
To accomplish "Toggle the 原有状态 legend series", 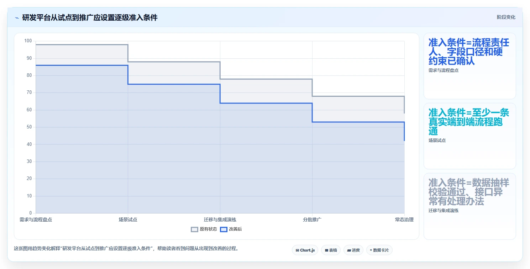I will tap(204, 229).
